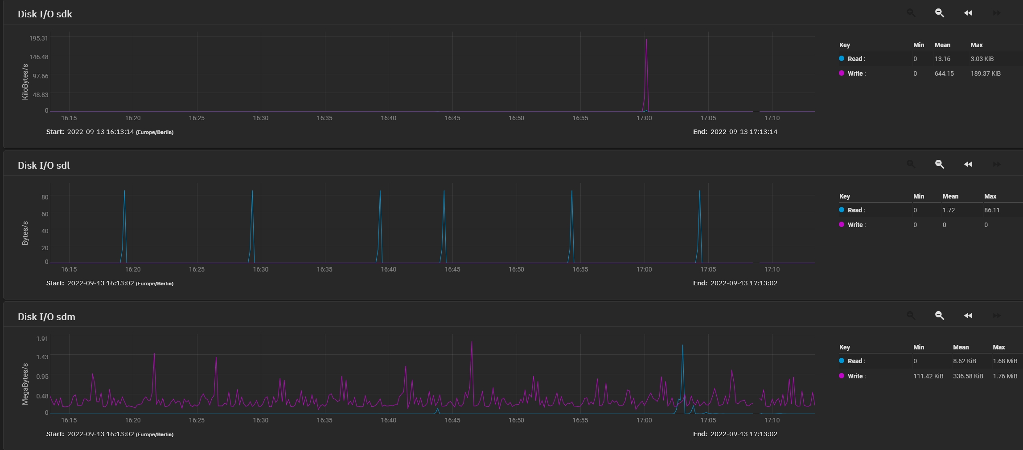The height and width of the screenshot is (450, 1023).
Task: Click the 195.31 y-axis value on sdk chart
Action: coord(39,38)
